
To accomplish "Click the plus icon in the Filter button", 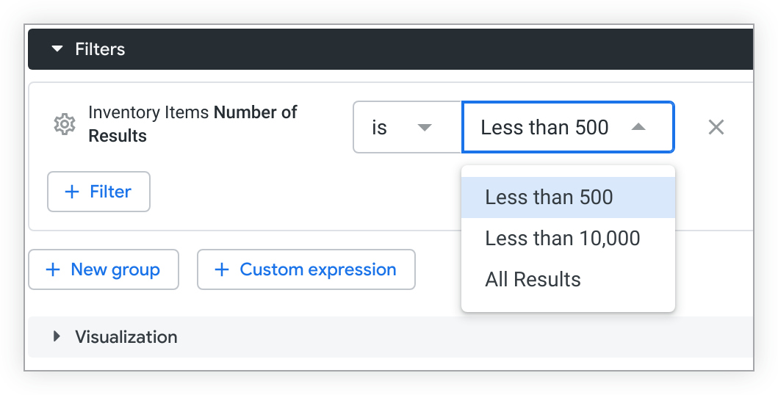I will 72,192.
